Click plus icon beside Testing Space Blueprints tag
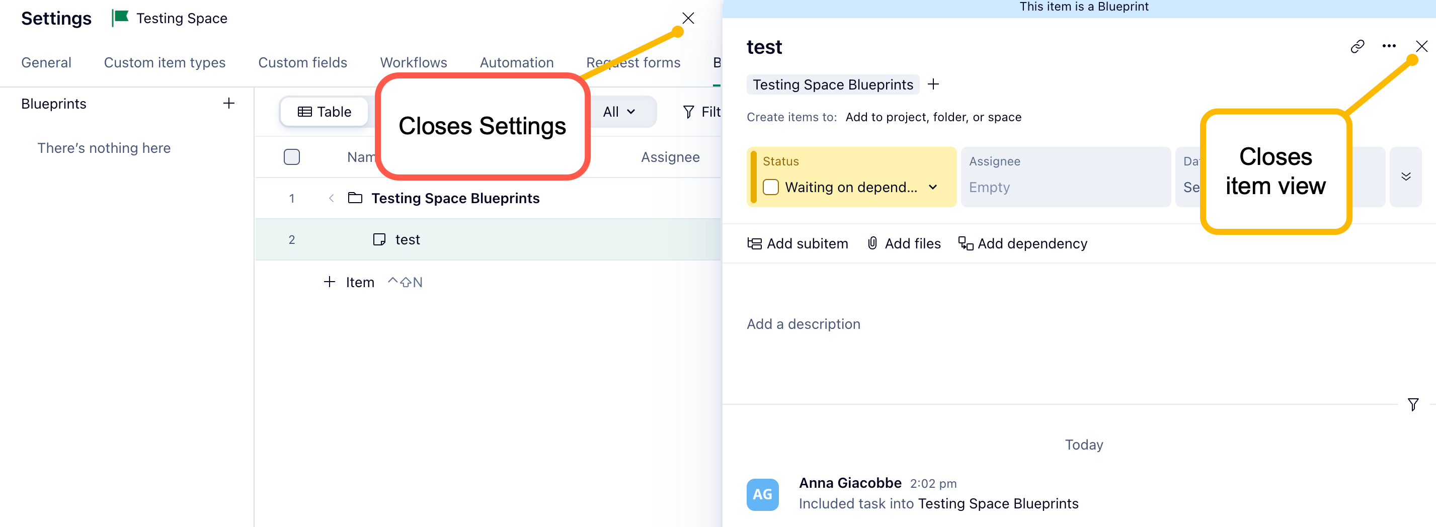 pos(933,84)
